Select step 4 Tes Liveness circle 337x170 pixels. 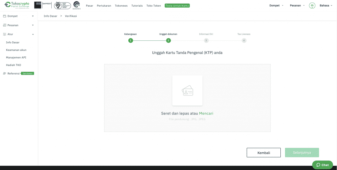(244, 40)
